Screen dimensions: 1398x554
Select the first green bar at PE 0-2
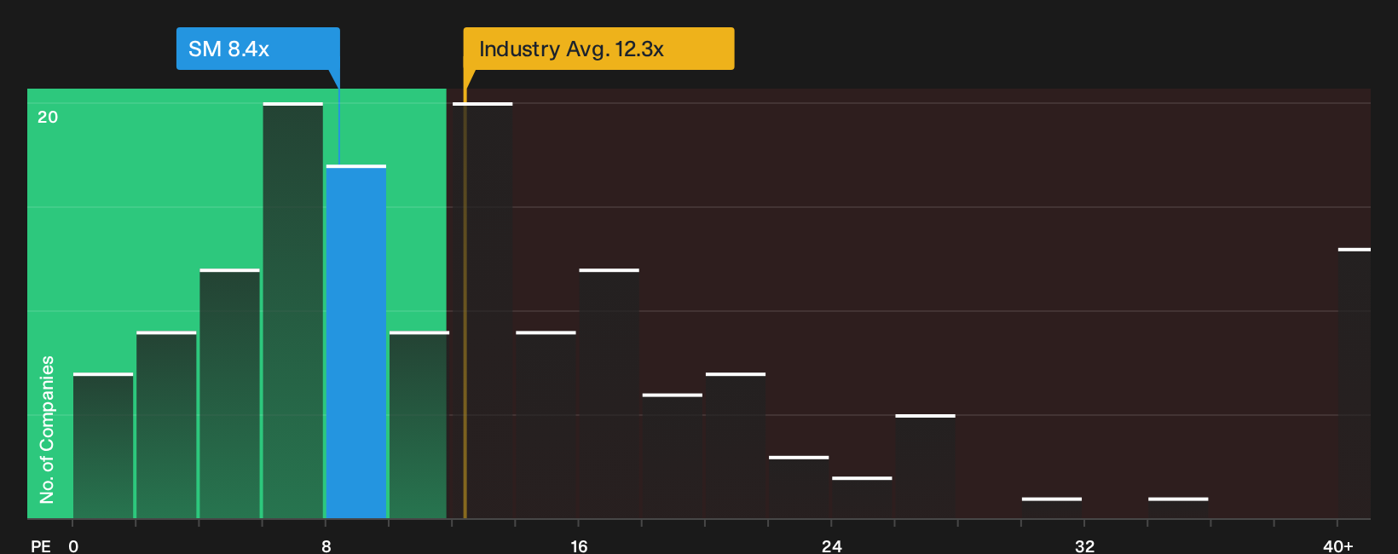(103, 446)
